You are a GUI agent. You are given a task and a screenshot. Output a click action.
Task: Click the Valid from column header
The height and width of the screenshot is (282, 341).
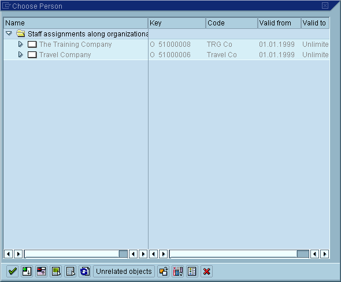[x=279, y=23]
